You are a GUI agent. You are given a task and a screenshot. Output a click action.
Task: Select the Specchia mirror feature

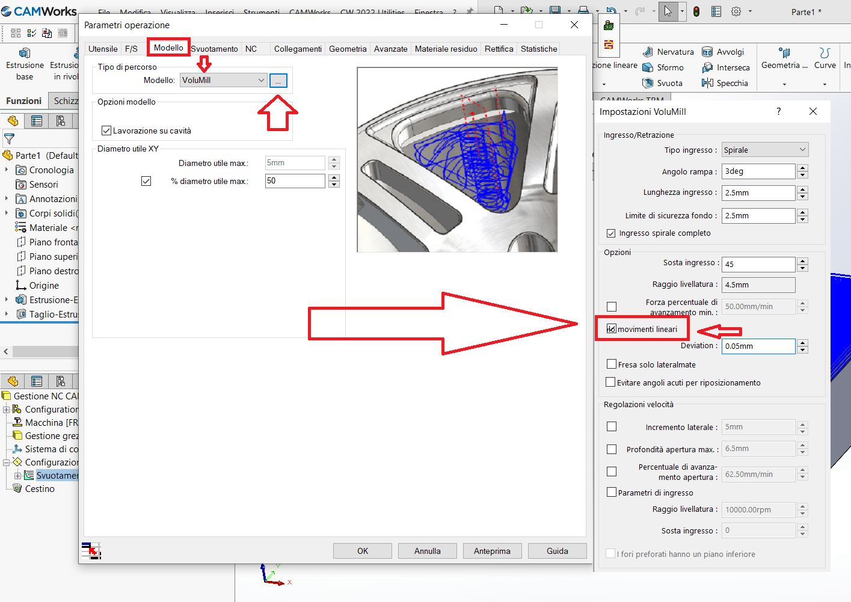tap(725, 83)
